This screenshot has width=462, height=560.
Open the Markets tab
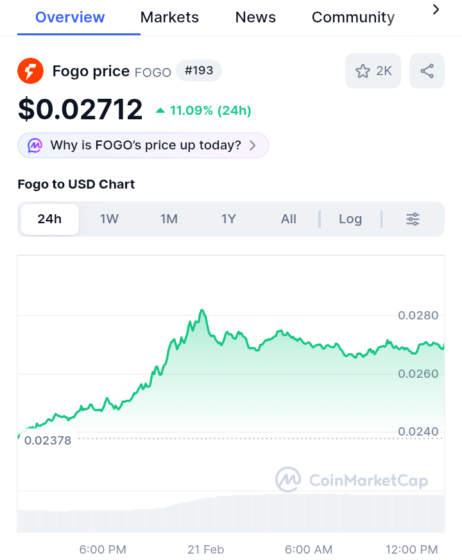[x=169, y=17]
